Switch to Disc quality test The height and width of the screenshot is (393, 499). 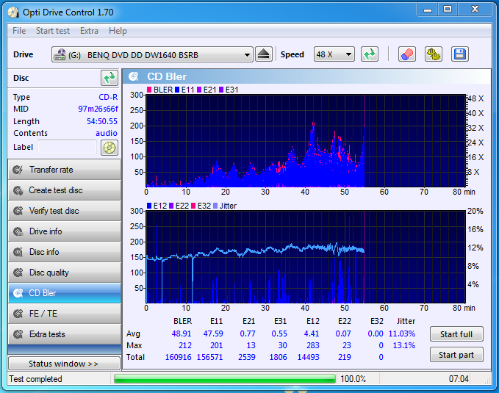(x=65, y=273)
